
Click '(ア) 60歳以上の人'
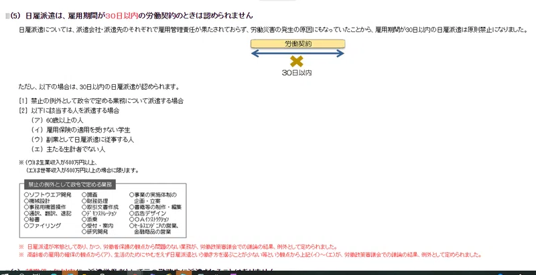(x=57, y=120)
